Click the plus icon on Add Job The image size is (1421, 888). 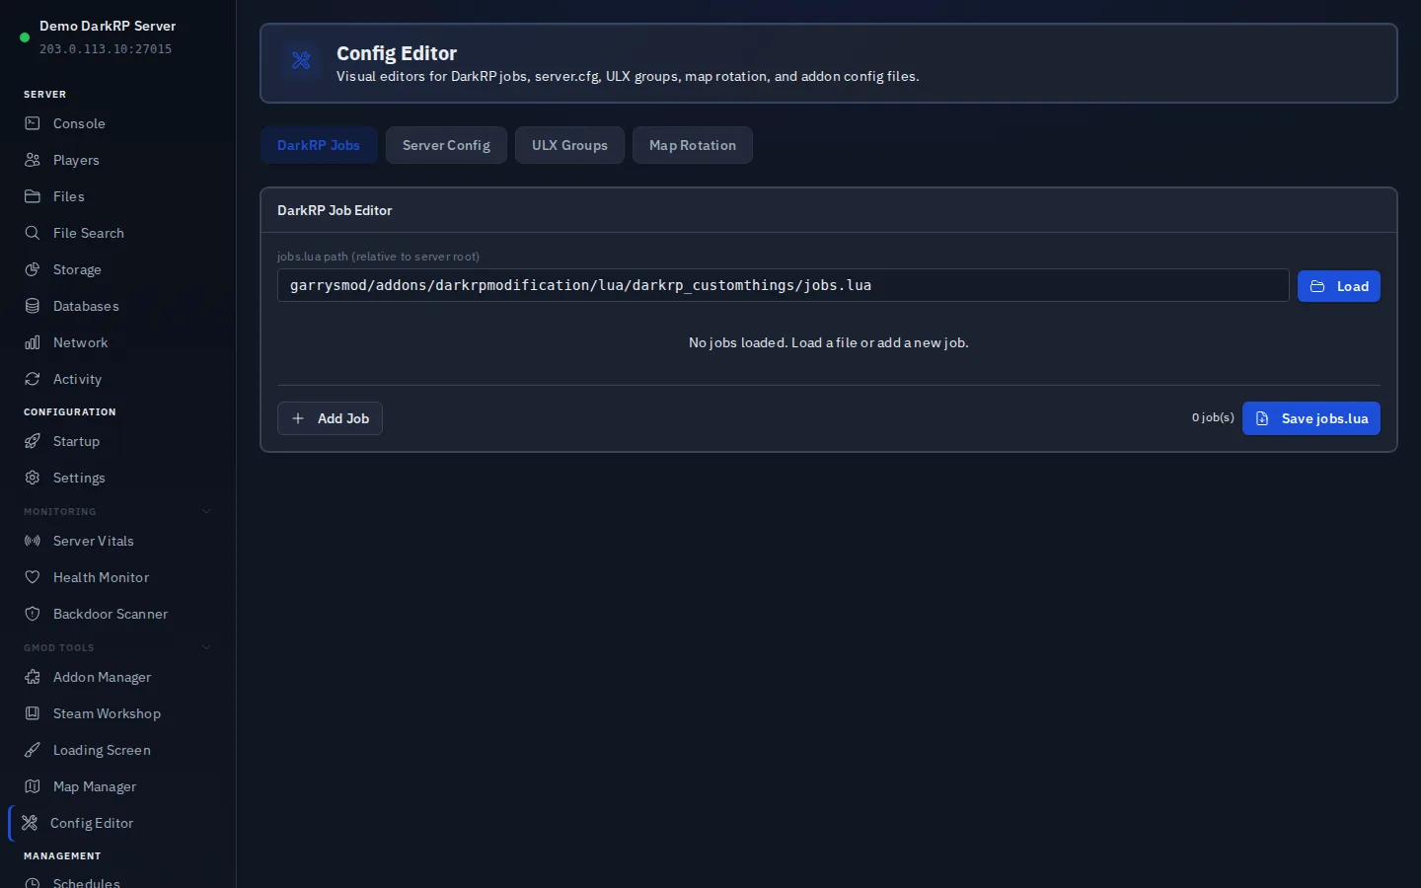(298, 418)
